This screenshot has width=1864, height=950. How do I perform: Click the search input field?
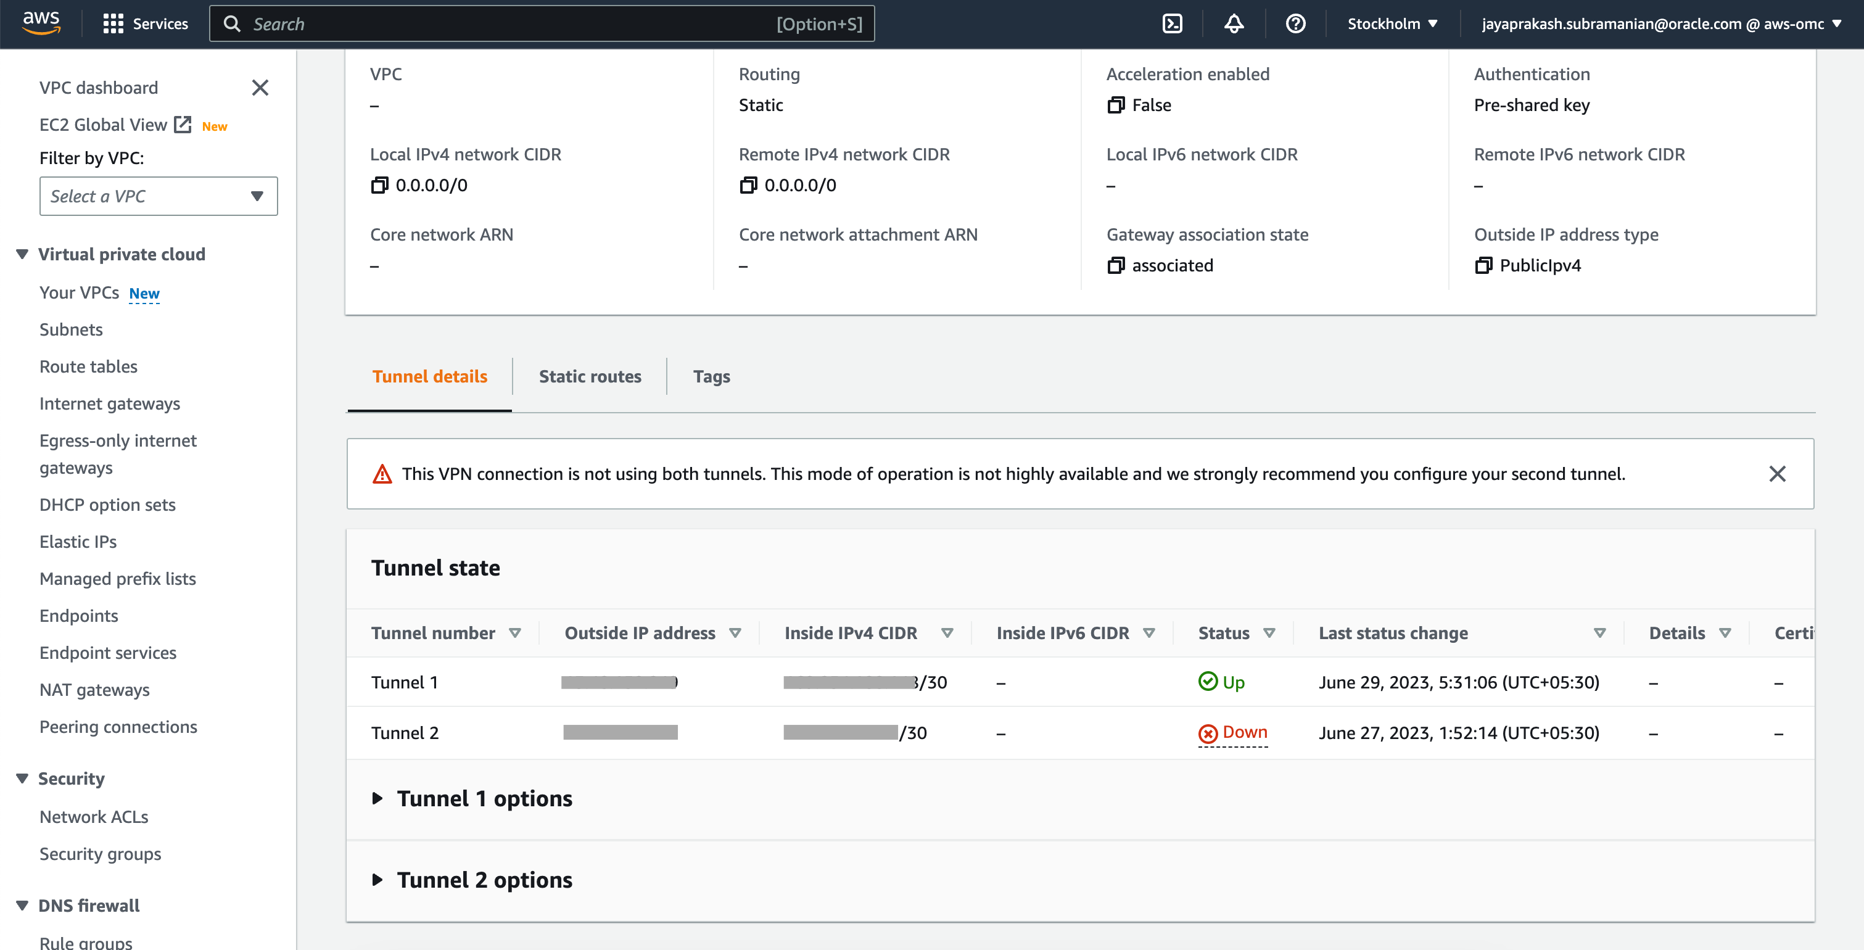pyautogui.click(x=543, y=23)
